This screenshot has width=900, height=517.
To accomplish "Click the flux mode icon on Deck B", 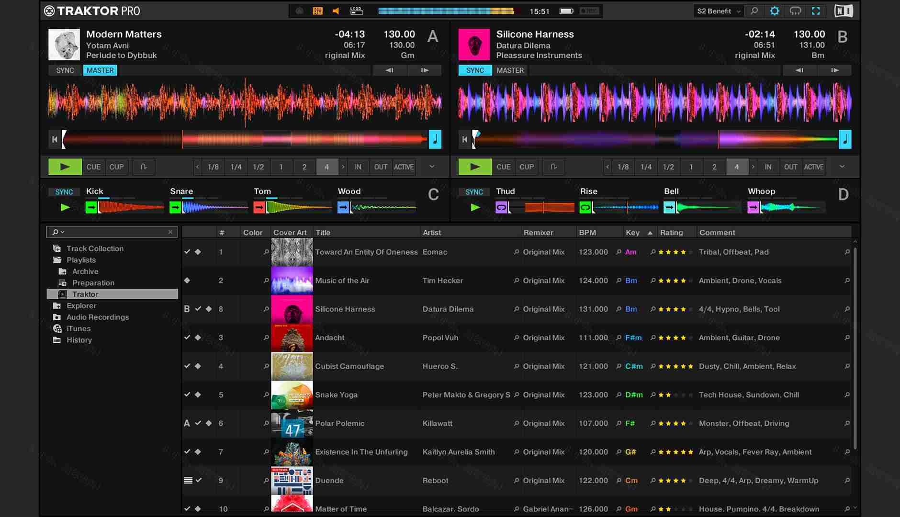I will point(553,167).
